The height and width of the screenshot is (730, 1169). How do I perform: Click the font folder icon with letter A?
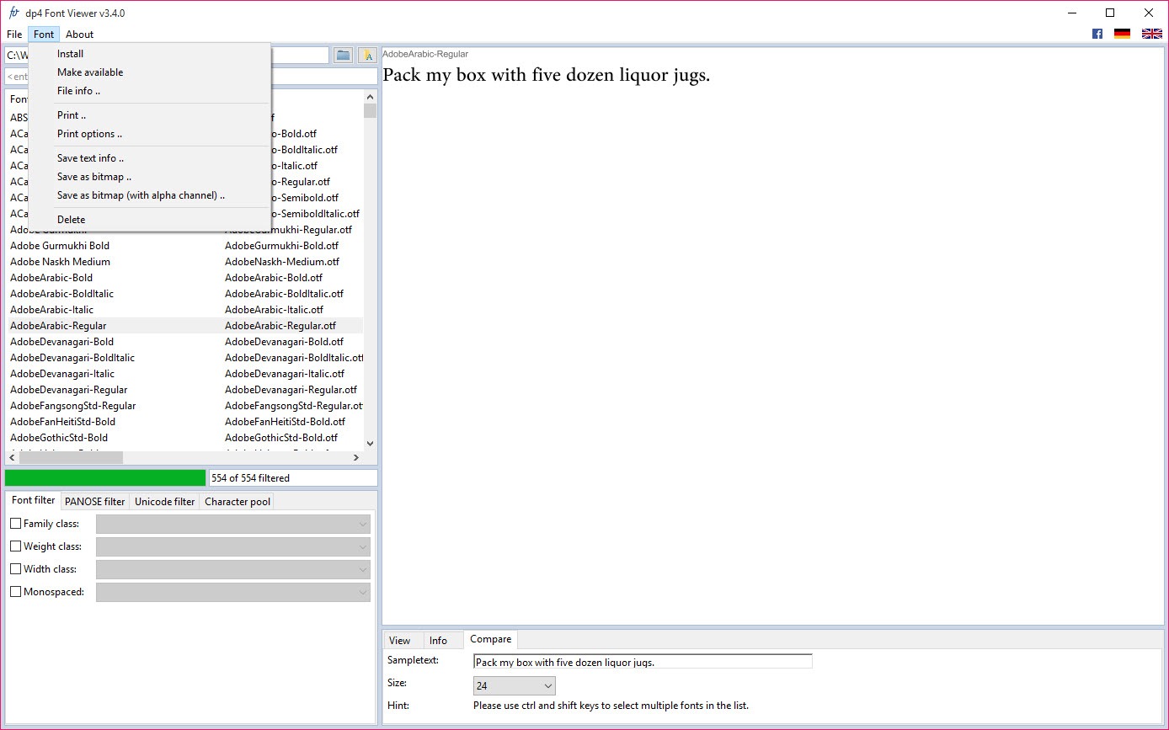pos(367,55)
